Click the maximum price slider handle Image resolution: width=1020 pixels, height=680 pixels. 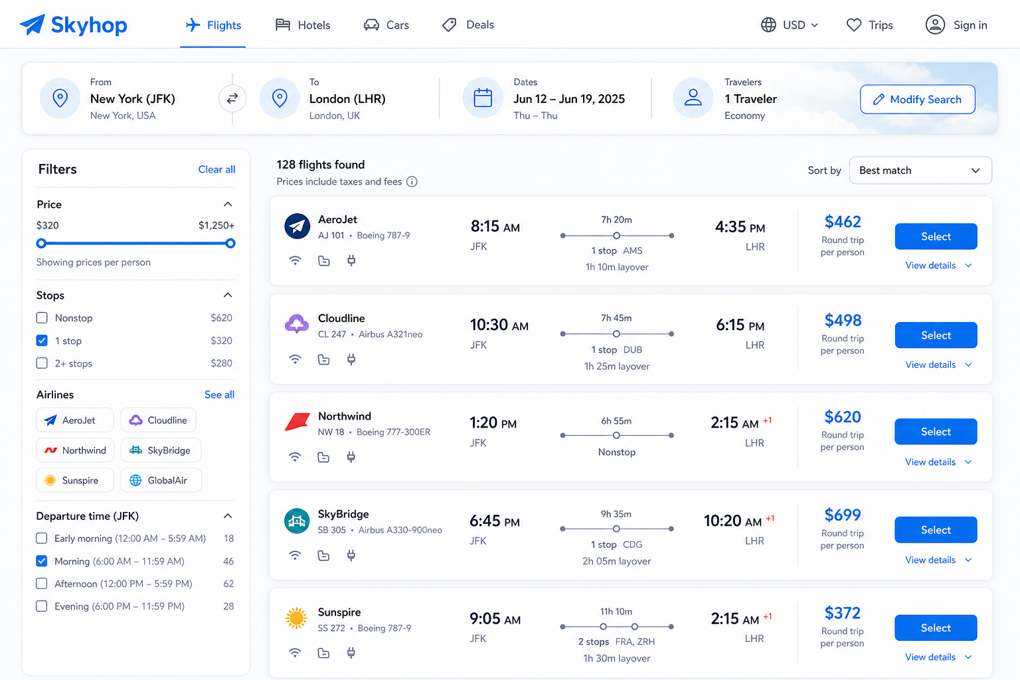click(230, 244)
